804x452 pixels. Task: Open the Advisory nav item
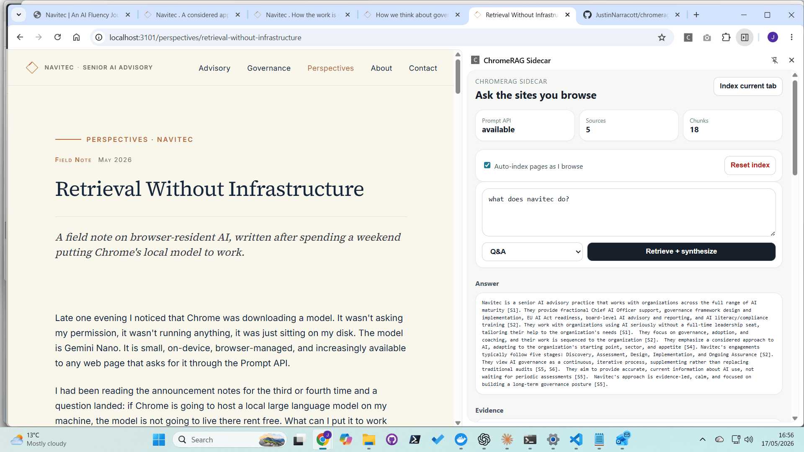(214, 68)
